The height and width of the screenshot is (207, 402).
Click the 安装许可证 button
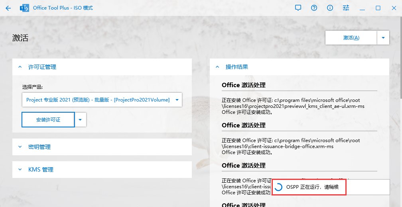coord(48,119)
